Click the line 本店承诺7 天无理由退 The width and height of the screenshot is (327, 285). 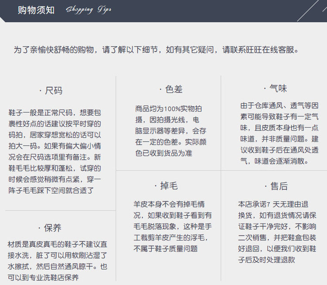273,204
